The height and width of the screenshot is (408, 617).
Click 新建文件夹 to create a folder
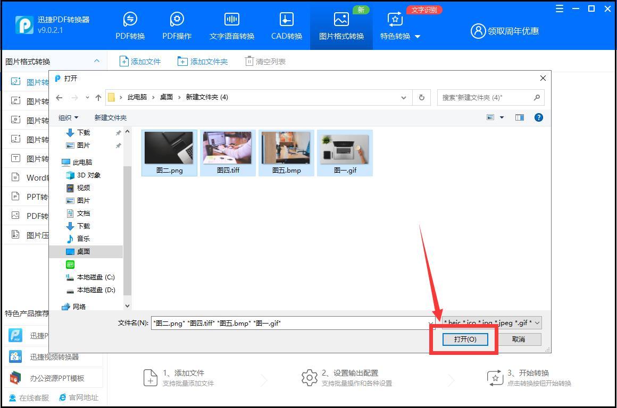tap(111, 117)
